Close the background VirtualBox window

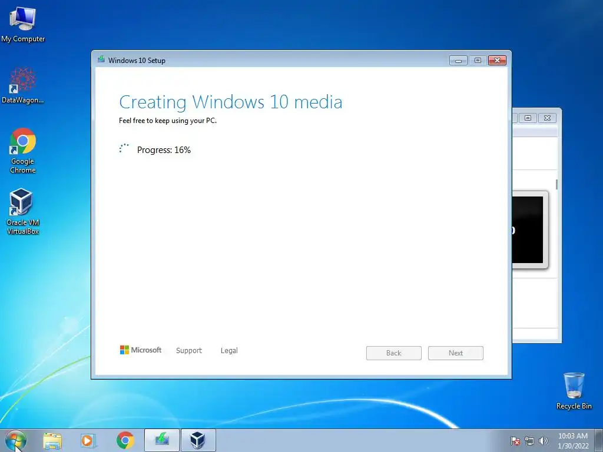coord(547,118)
